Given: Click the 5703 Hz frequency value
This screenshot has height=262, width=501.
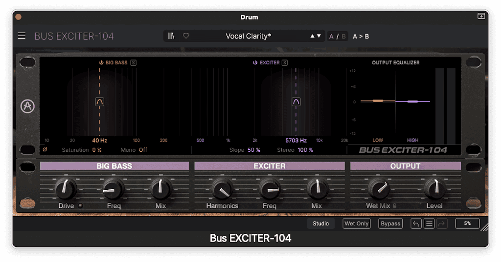Looking at the screenshot, I should click(296, 140).
